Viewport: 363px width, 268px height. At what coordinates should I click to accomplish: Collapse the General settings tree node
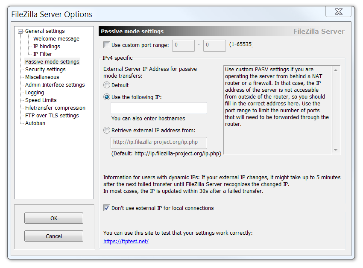pos(20,31)
